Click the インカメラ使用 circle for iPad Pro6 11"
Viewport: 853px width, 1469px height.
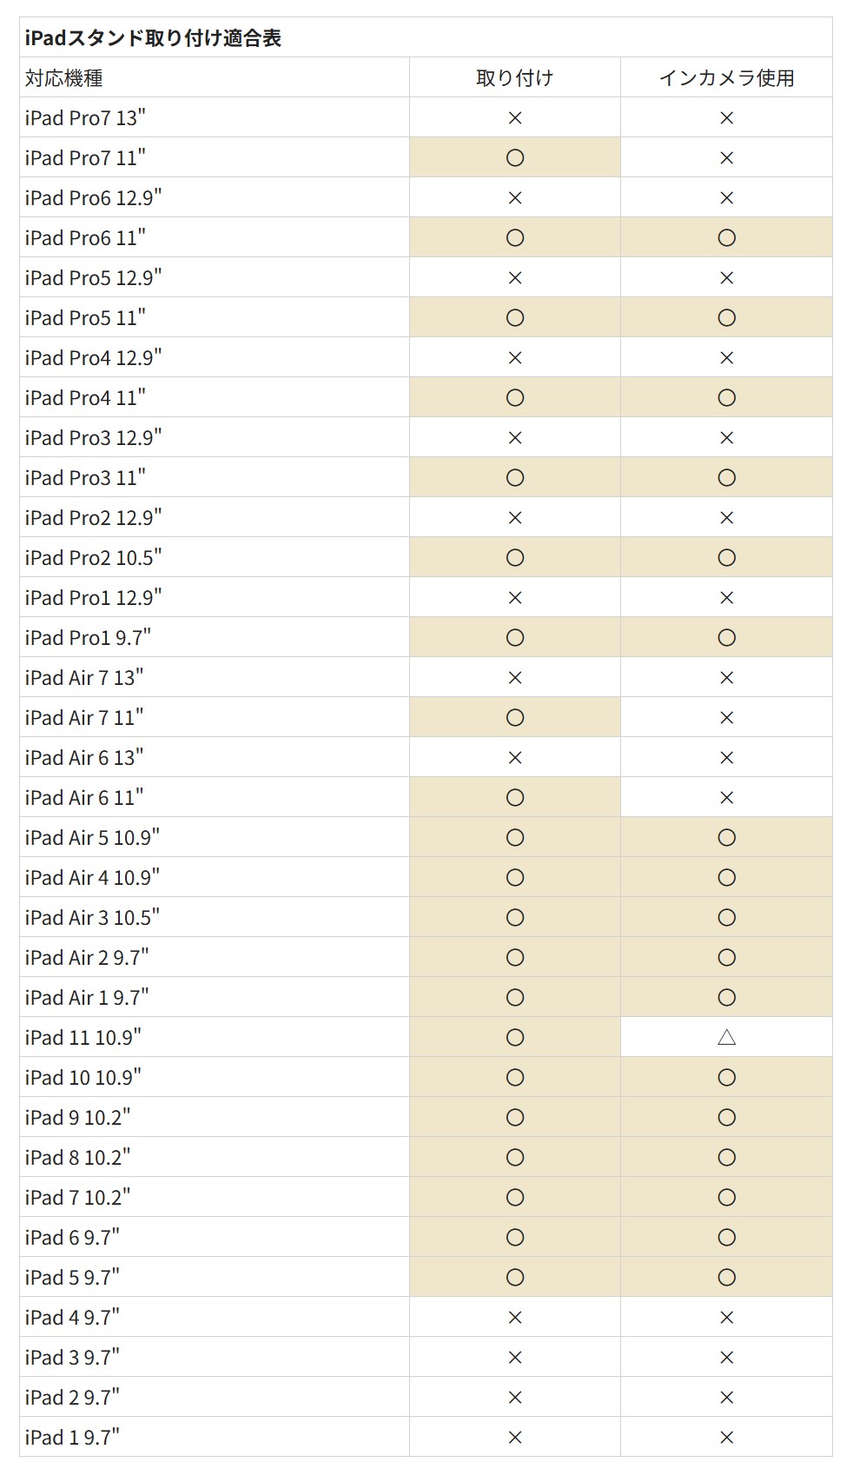coord(727,237)
